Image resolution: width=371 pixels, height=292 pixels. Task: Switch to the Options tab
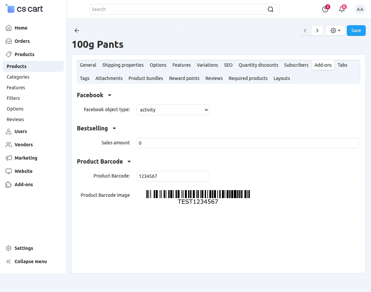(158, 65)
